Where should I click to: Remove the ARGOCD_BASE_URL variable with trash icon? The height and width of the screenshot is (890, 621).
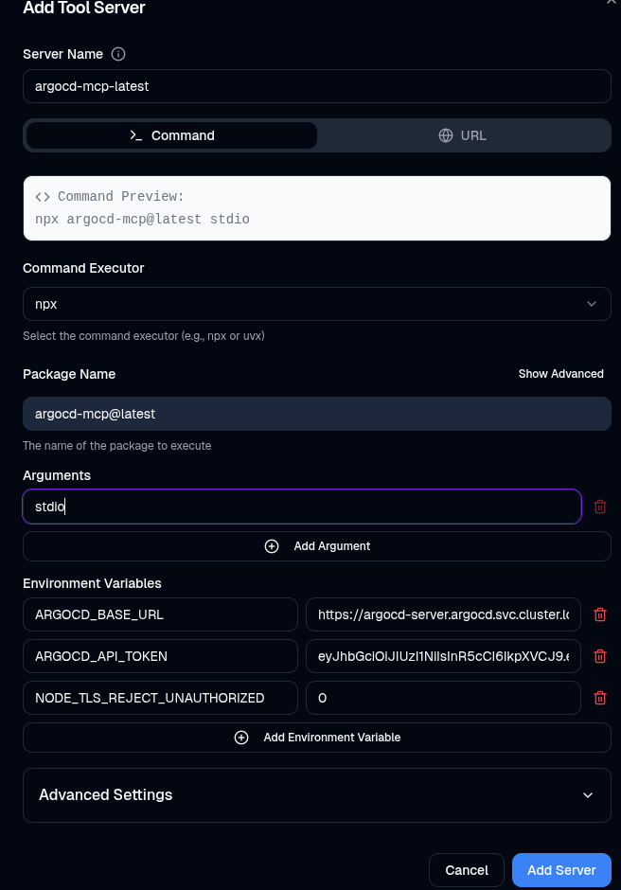pos(599,614)
